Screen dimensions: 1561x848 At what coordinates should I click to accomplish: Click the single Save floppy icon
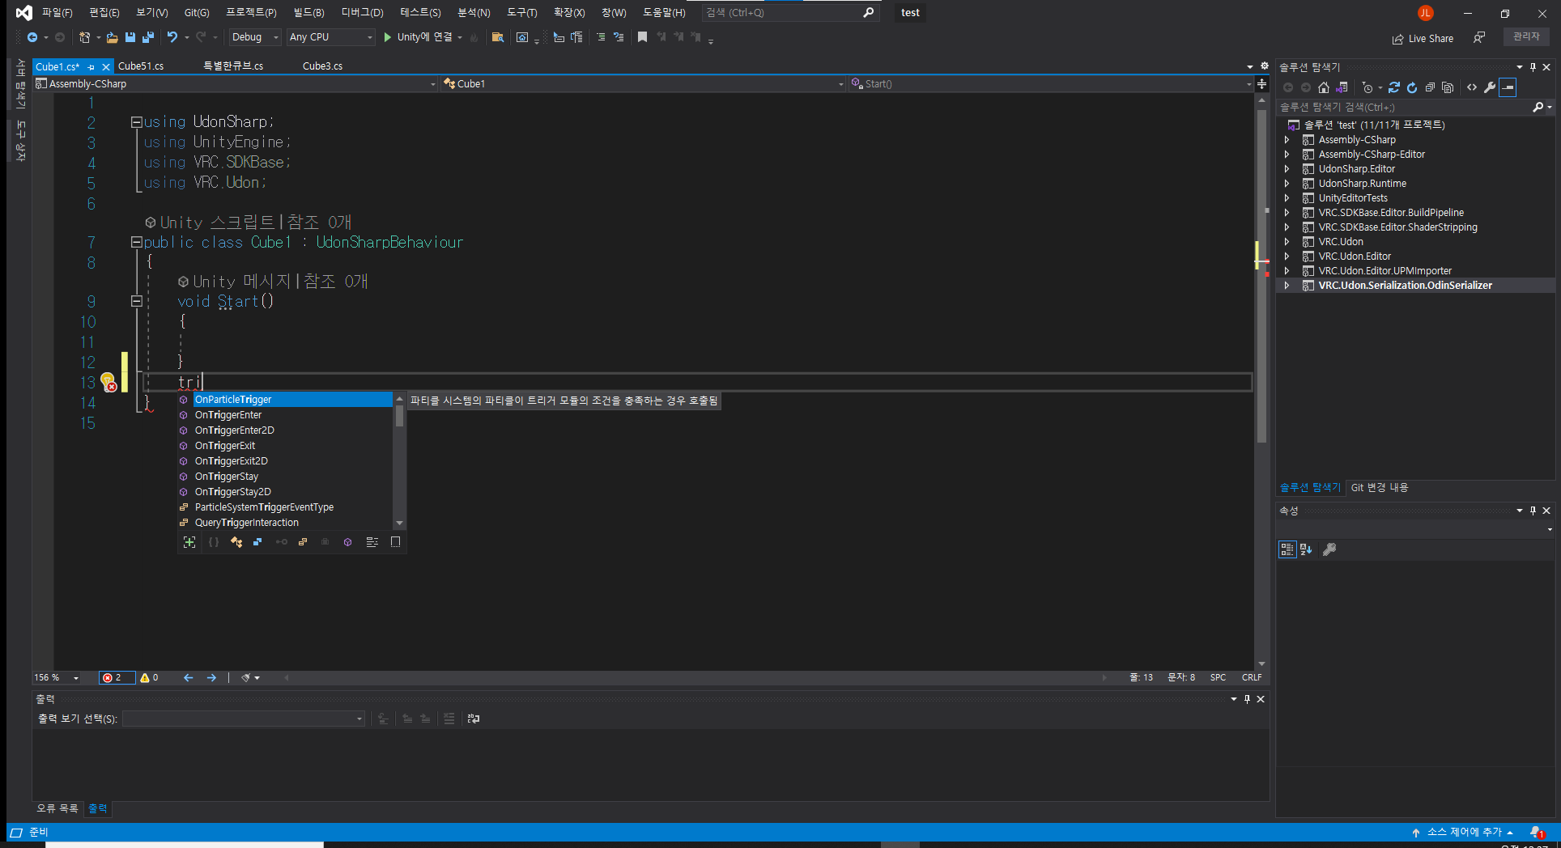coord(130,37)
